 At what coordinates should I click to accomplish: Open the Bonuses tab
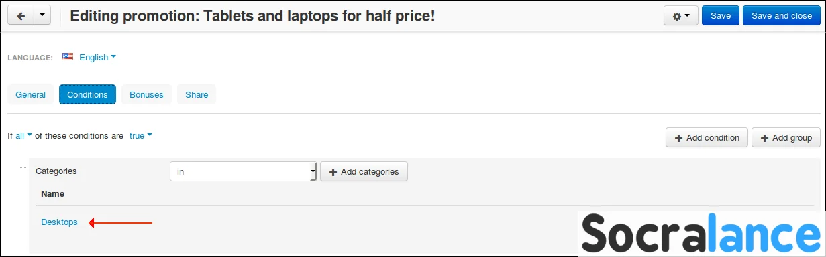click(x=146, y=94)
